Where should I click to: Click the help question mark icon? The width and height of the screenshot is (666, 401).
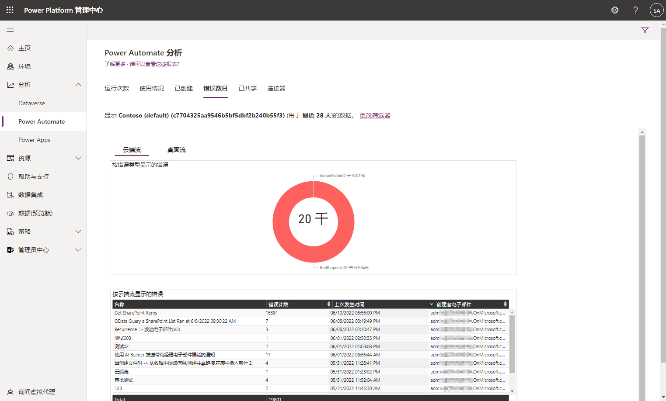[635, 10]
